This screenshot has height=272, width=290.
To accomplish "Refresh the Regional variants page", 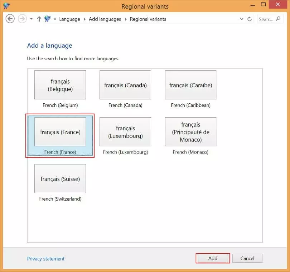I will [x=250, y=19].
